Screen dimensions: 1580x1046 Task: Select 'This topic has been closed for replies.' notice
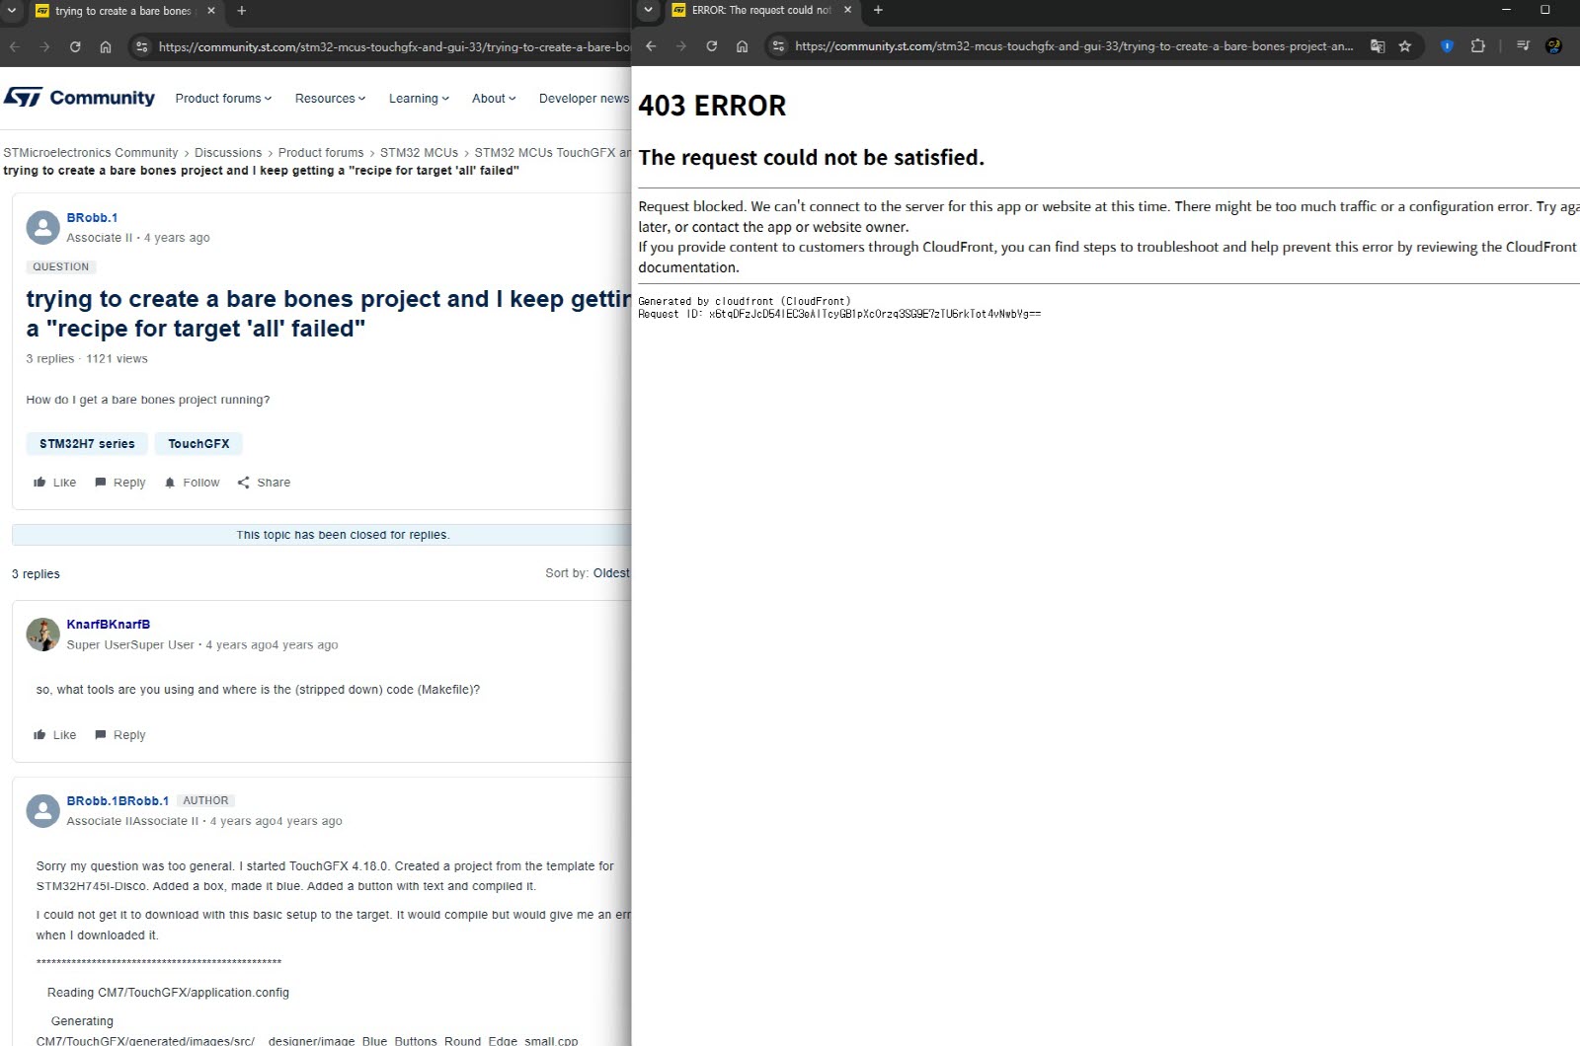pyautogui.click(x=343, y=535)
